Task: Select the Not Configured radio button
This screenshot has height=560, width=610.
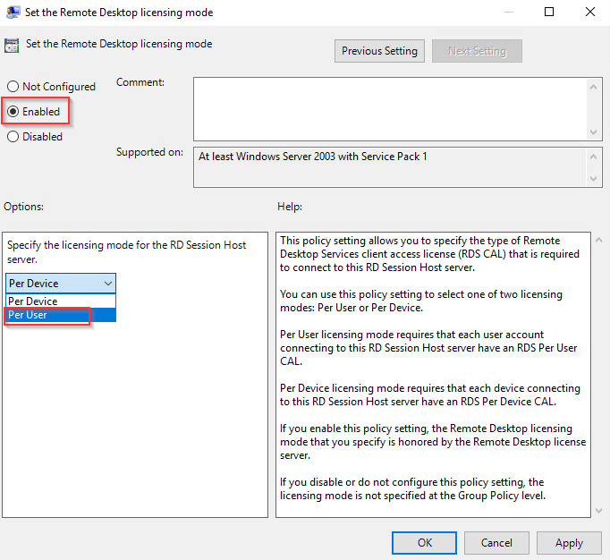Action: click(x=13, y=87)
